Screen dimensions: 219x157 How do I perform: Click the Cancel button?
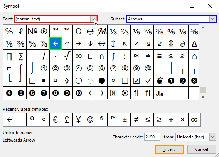(x=202, y=149)
